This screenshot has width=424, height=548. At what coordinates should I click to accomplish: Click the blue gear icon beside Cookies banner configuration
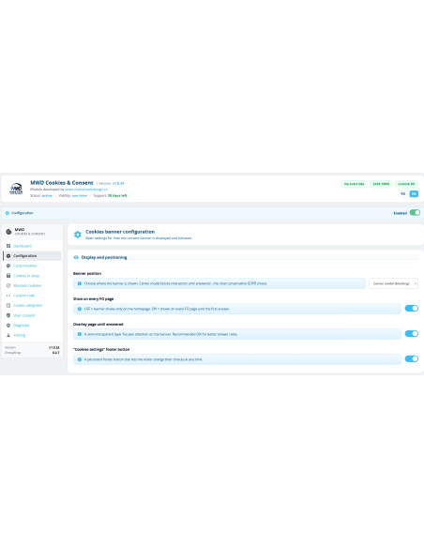coord(78,235)
